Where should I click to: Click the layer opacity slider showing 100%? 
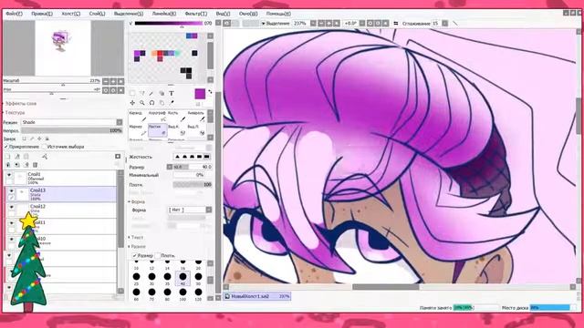point(72,130)
